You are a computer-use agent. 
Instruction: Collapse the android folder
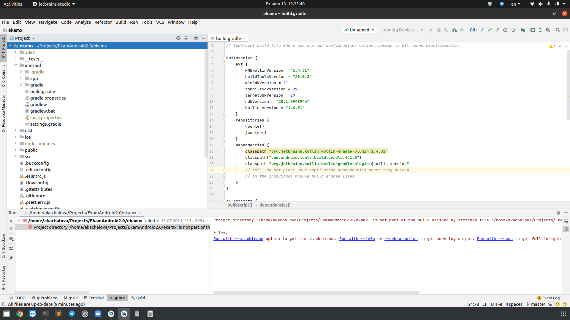[15, 65]
